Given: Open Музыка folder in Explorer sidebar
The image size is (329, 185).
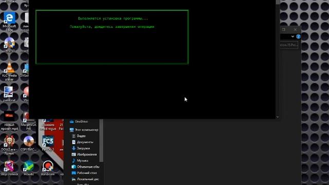Looking at the screenshot, I should click(80, 161).
